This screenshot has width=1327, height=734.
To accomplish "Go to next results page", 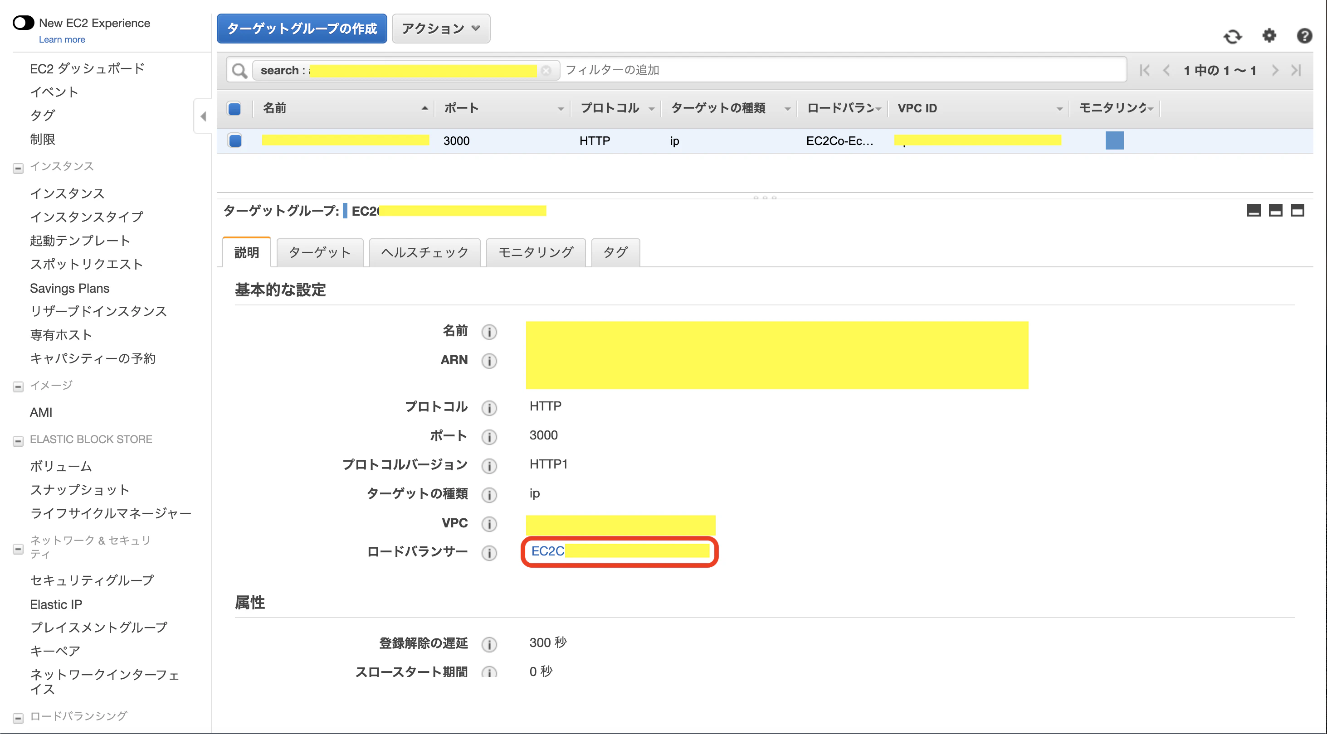I will pos(1274,70).
